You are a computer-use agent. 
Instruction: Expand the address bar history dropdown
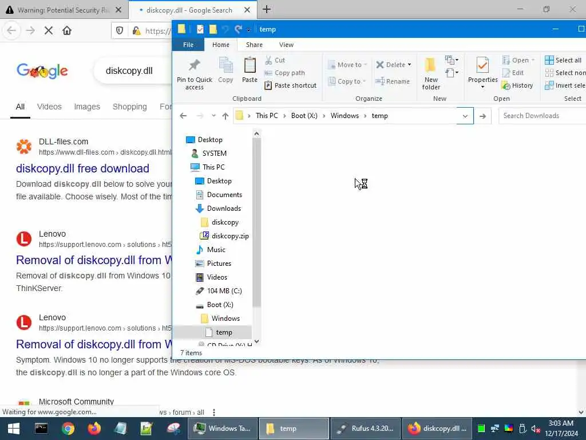click(465, 116)
